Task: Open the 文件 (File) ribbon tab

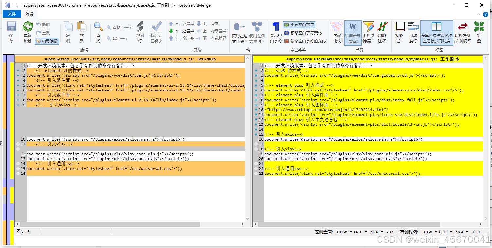Action: point(12,14)
